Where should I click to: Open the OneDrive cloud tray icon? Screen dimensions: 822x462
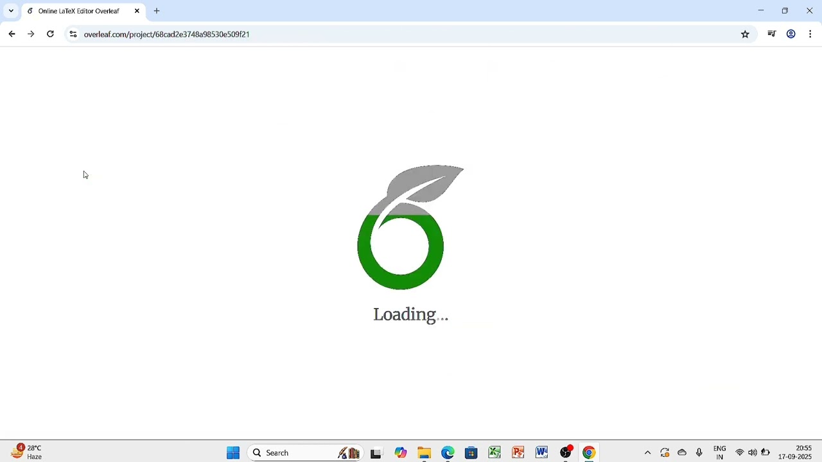[682, 453]
